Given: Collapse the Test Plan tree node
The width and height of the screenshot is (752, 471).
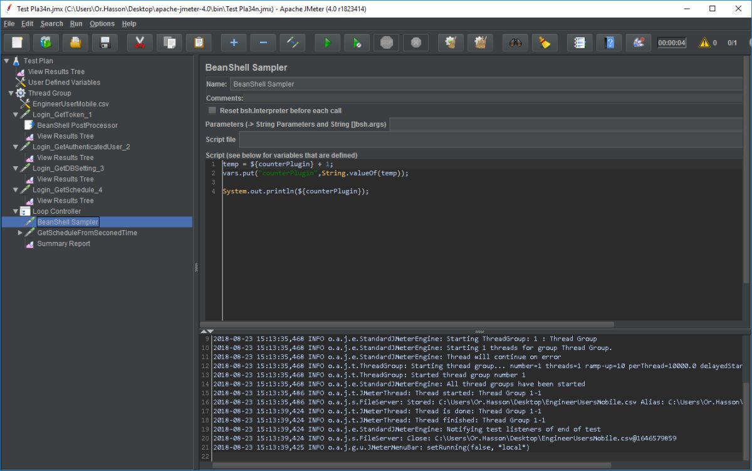Looking at the screenshot, I should point(6,61).
